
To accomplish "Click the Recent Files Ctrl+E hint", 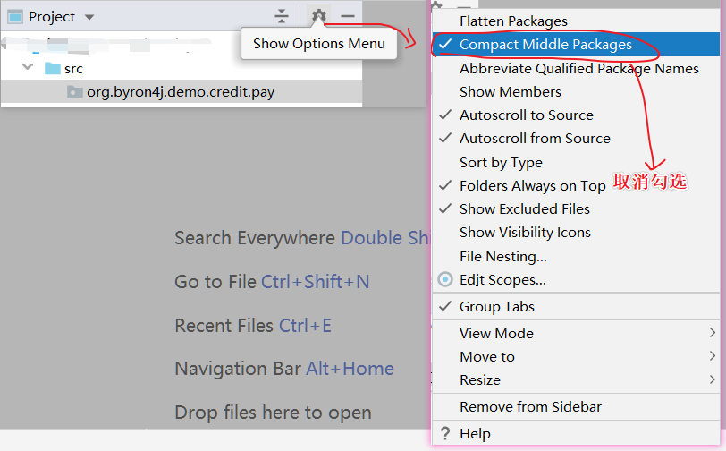I will tap(253, 326).
